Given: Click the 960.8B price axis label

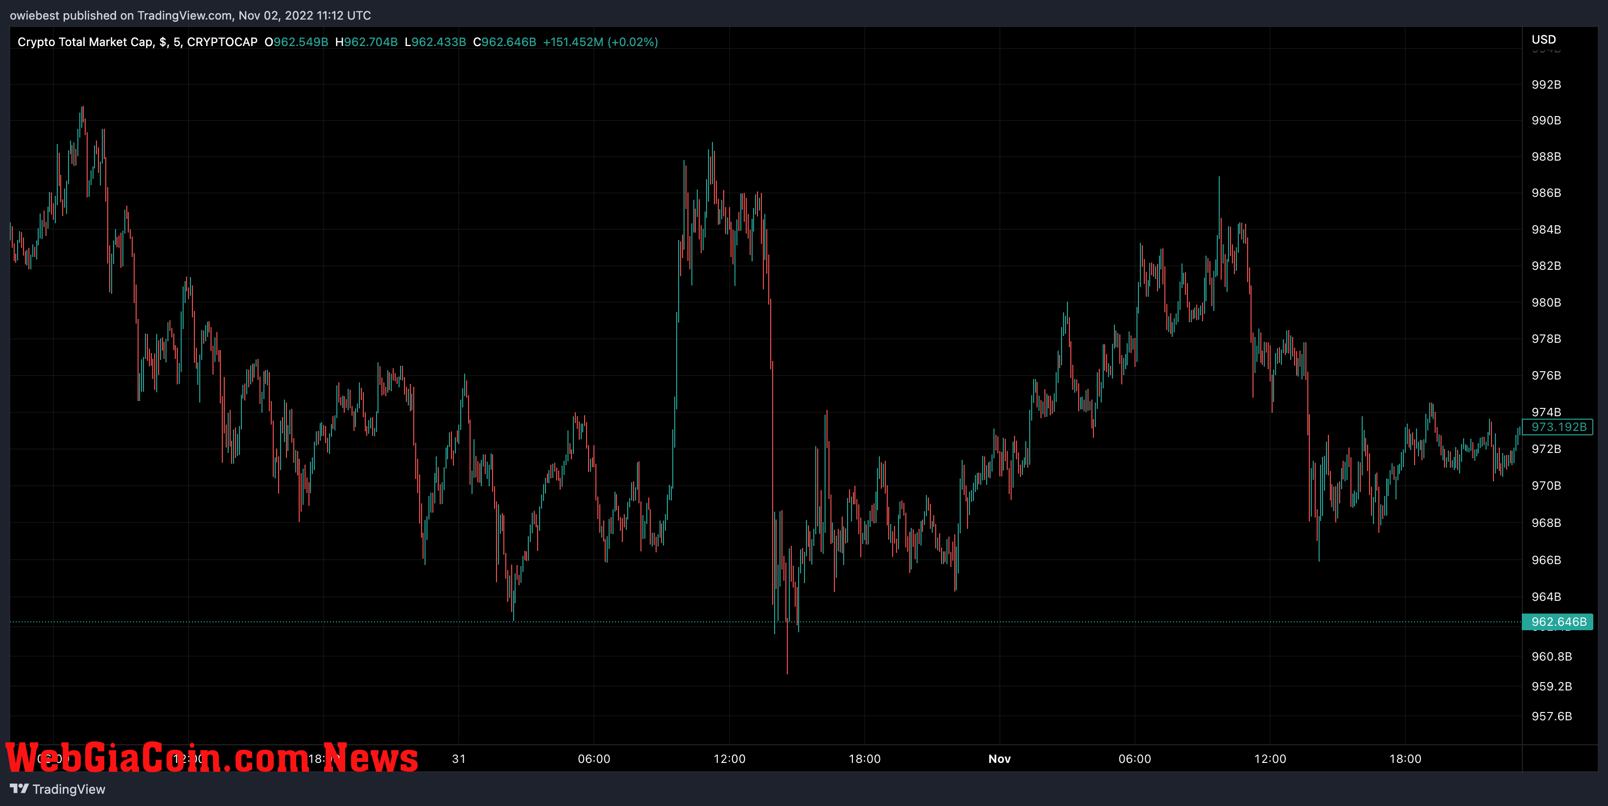Looking at the screenshot, I should (x=1551, y=656).
